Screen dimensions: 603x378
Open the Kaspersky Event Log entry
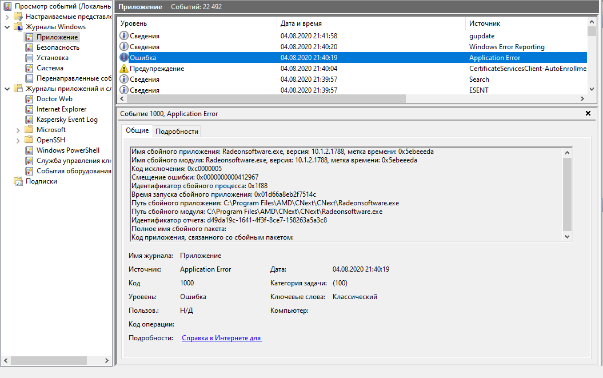(x=67, y=120)
